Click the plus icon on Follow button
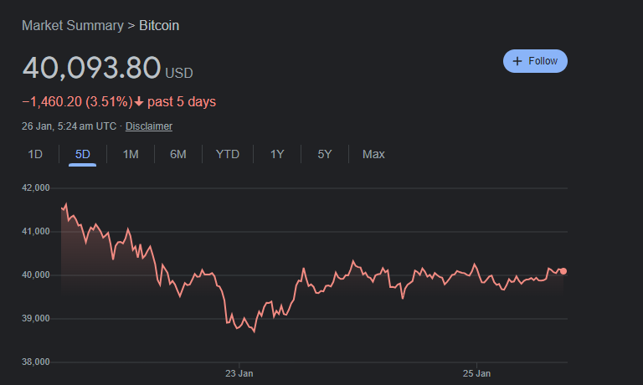This screenshot has height=385, width=643. click(517, 61)
